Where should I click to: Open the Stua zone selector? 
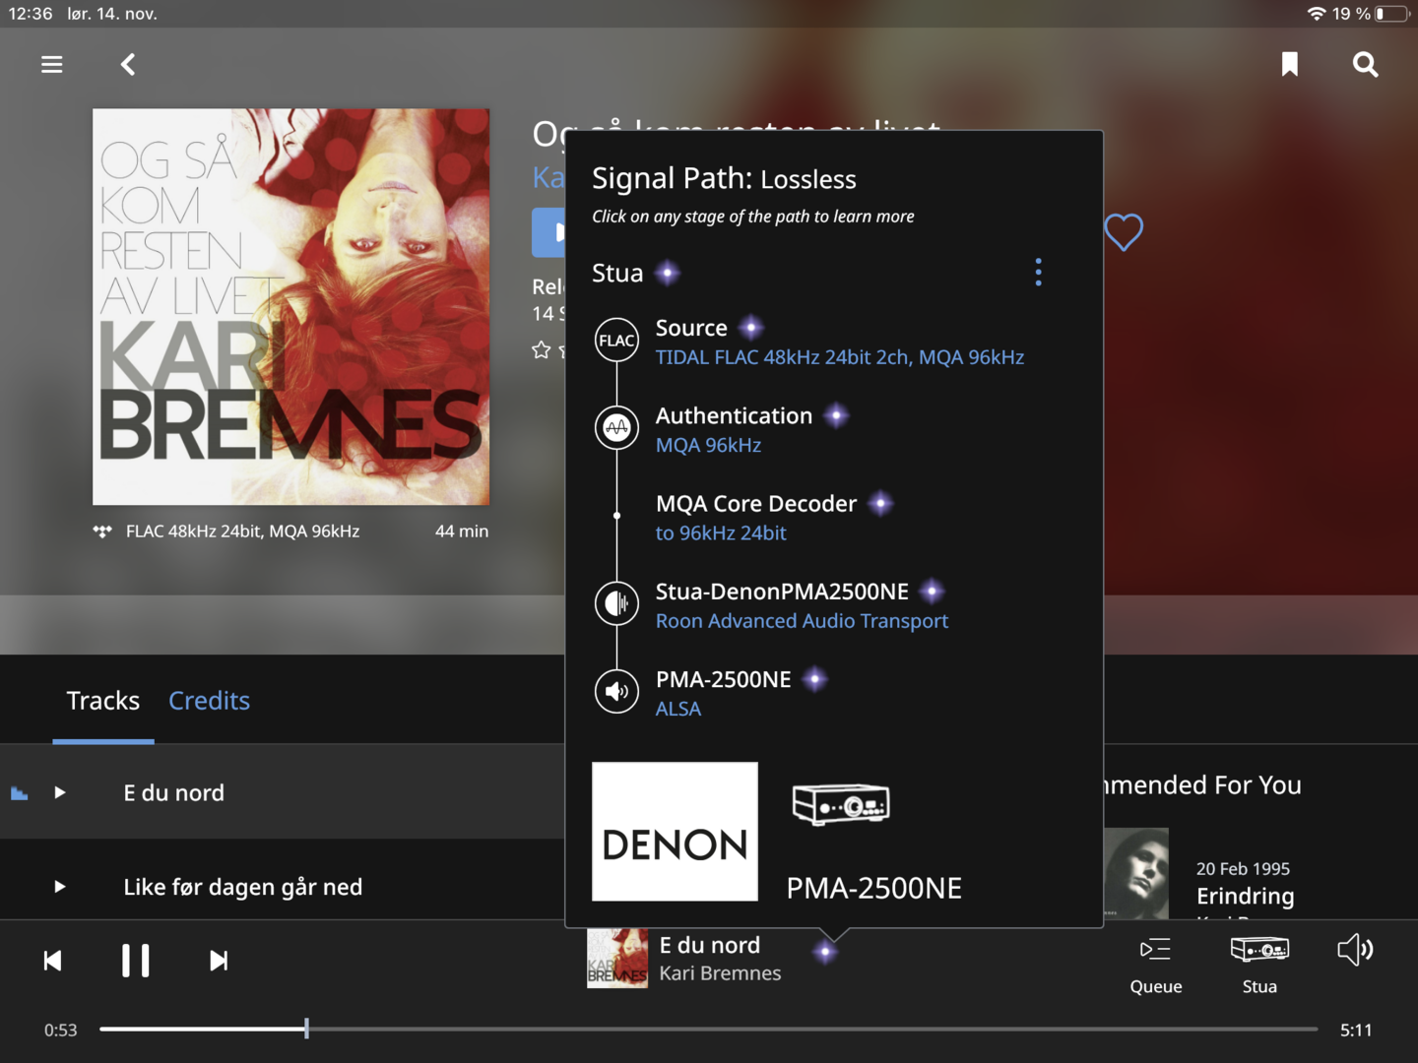click(x=1259, y=966)
